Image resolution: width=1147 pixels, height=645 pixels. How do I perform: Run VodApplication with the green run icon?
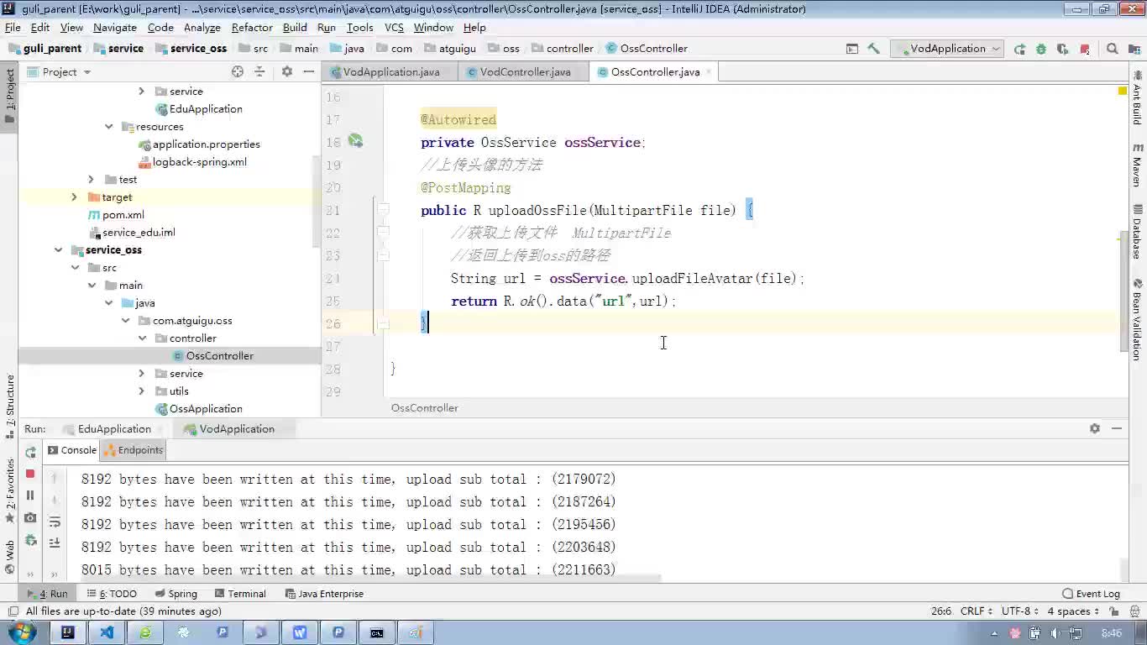(x=1019, y=49)
